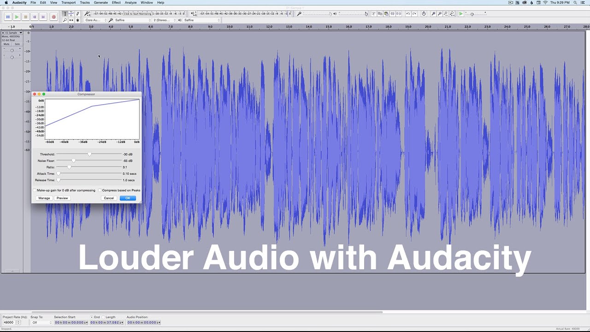The width and height of the screenshot is (590, 332).
Task: Mute the 01 Sample track
Action: point(6,44)
